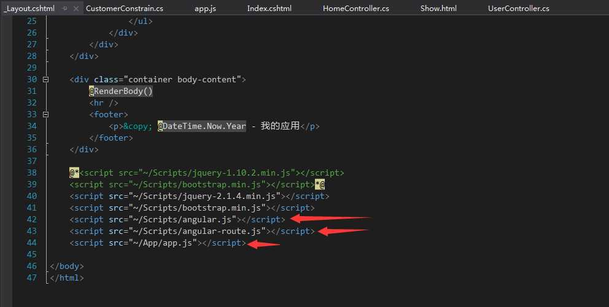609x307 pixels.
Task: Click the </div> tag on line 36
Action: [84, 149]
